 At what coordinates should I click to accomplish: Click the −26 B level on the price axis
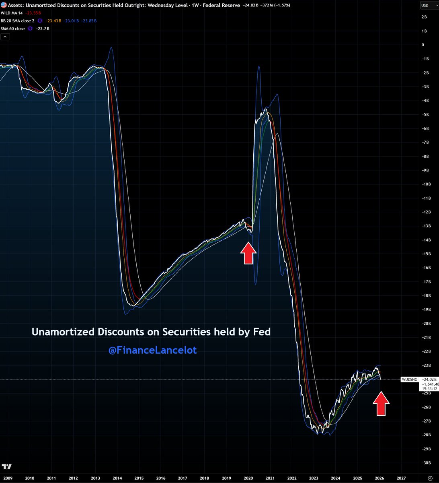pyautogui.click(x=426, y=407)
